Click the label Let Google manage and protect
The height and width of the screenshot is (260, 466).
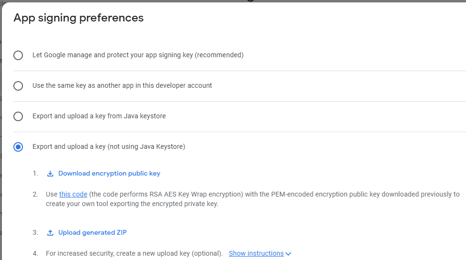138,55
